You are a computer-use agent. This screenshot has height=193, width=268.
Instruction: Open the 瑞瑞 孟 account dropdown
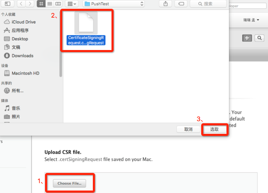pyautogui.click(x=251, y=20)
